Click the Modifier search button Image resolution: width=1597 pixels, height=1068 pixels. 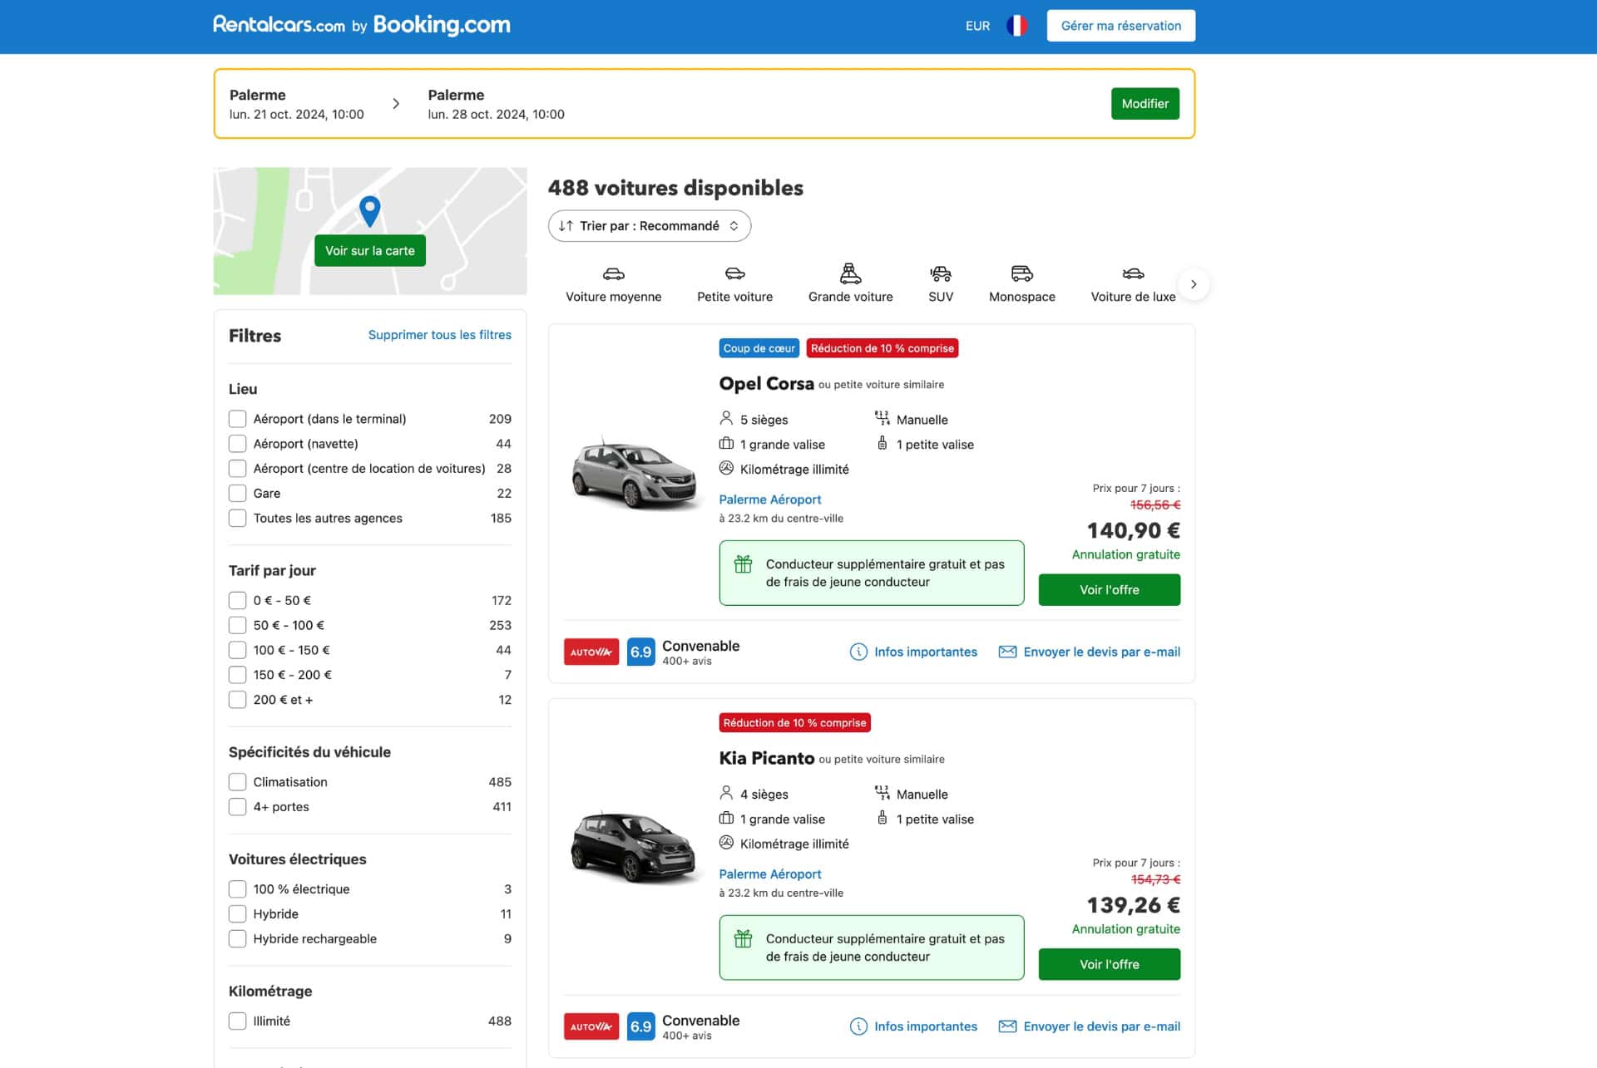pyautogui.click(x=1145, y=104)
